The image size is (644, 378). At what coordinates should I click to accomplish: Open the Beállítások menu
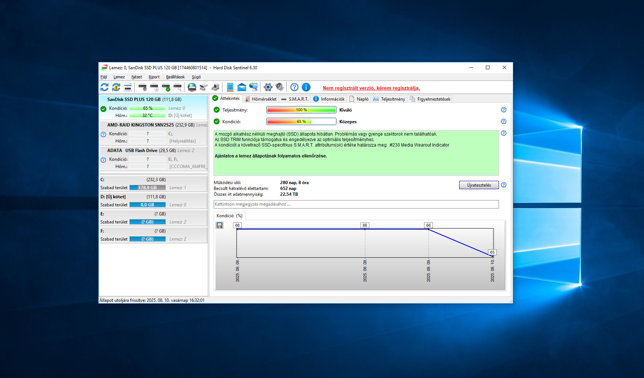pyautogui.click(x=175, y=77)
